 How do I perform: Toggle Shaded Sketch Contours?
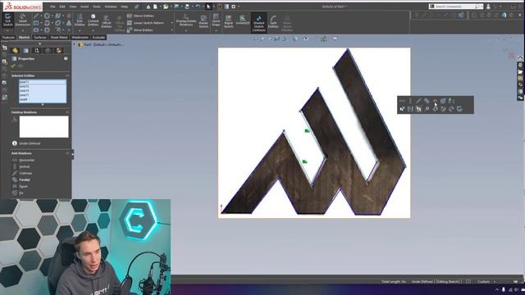pos(259,23)
